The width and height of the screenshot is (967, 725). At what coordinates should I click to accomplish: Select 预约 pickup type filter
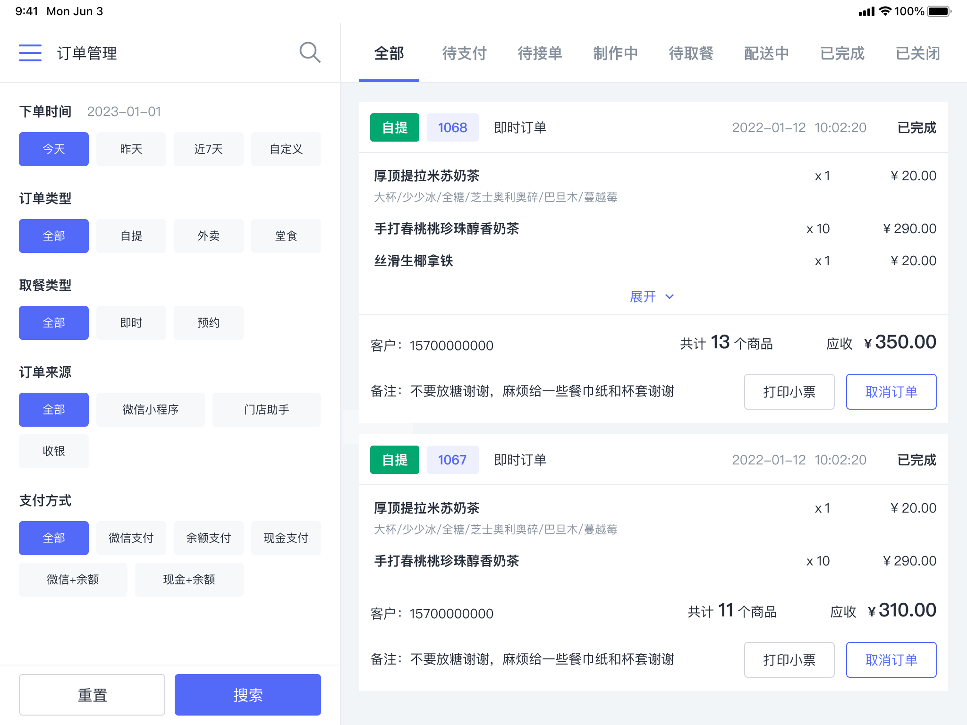coord(209,323)
